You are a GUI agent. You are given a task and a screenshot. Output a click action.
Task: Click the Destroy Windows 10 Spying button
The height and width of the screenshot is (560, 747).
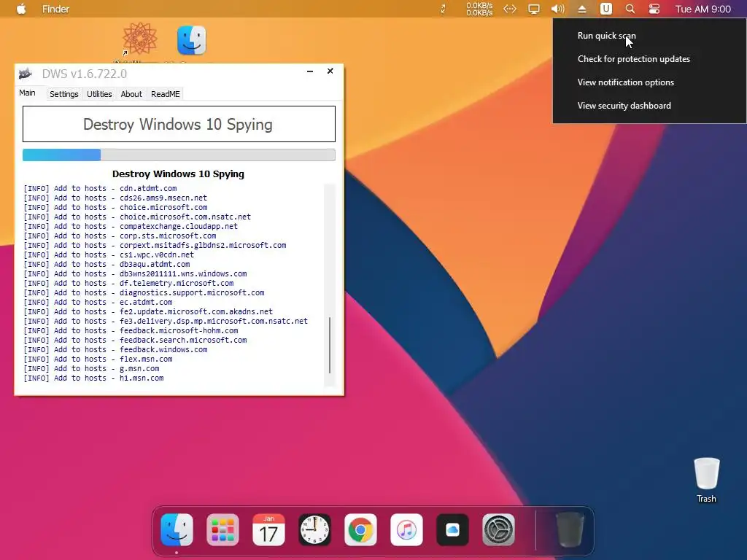tap(179, 124)
